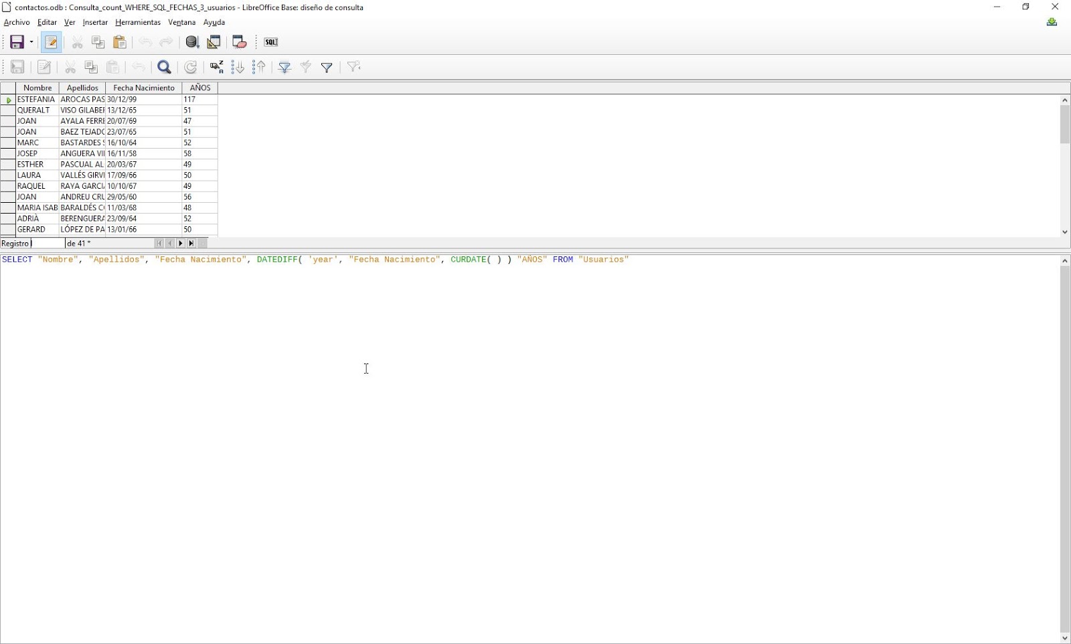
Task: Go to the next record
Action: (181, 243)
